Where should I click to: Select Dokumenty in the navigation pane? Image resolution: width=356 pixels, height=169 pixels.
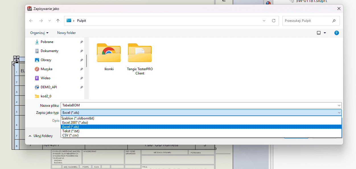click(x=49, y=51)
